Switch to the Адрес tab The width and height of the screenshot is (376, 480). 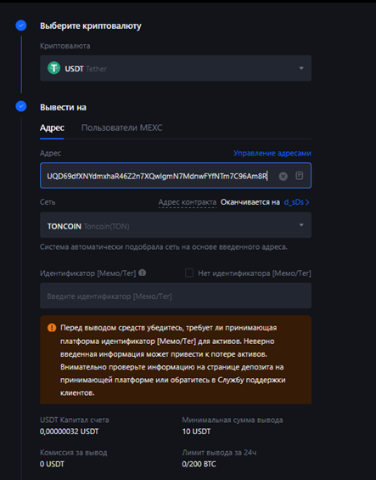point(52,127)
